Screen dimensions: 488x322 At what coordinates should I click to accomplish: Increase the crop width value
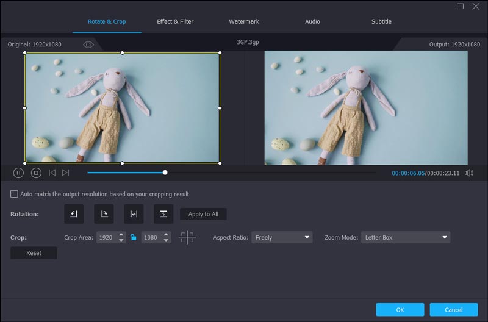(x=121, y=235)
